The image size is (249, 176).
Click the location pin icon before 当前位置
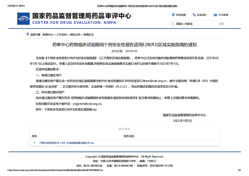28,34
